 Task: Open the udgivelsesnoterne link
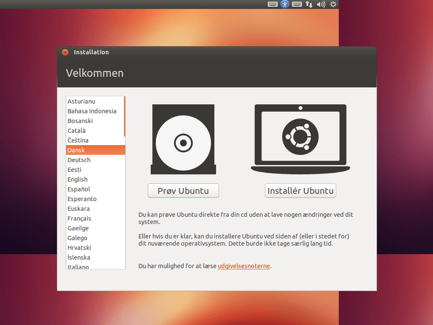click(244, 266)
